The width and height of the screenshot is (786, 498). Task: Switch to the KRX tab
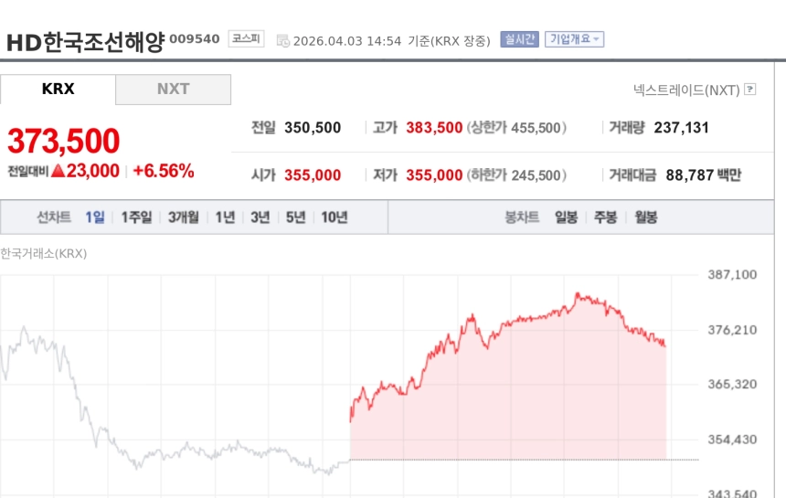pyautogui.click(x=58, y=90)
